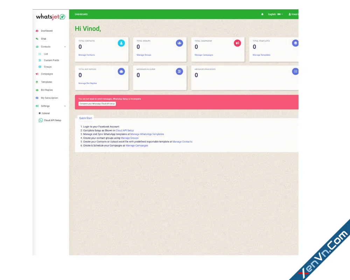
Task: Collapse the Contacts sidebar section
Action: tap(65, 47)
